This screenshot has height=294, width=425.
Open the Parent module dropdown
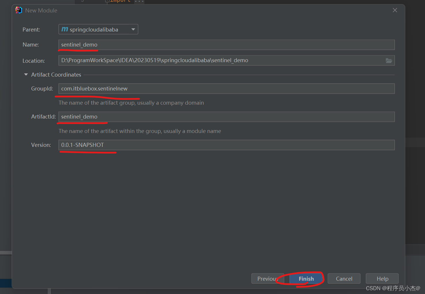pyautogui.click(x=98, y=29)
